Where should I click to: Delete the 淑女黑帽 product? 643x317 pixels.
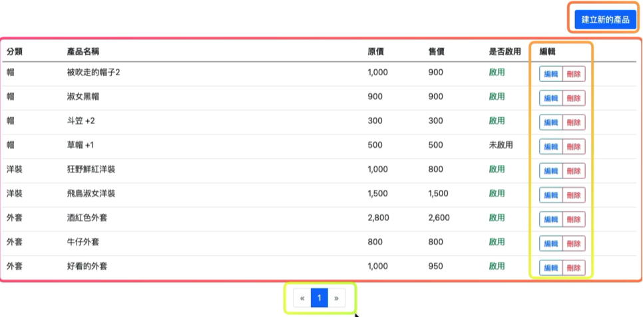(x=574, y=99)
